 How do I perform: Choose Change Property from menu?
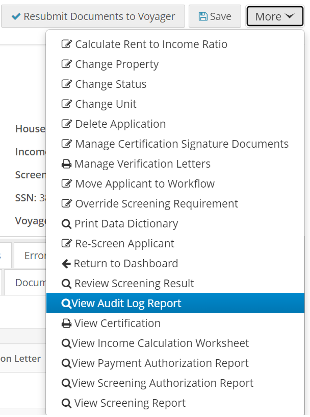point(117,64)
